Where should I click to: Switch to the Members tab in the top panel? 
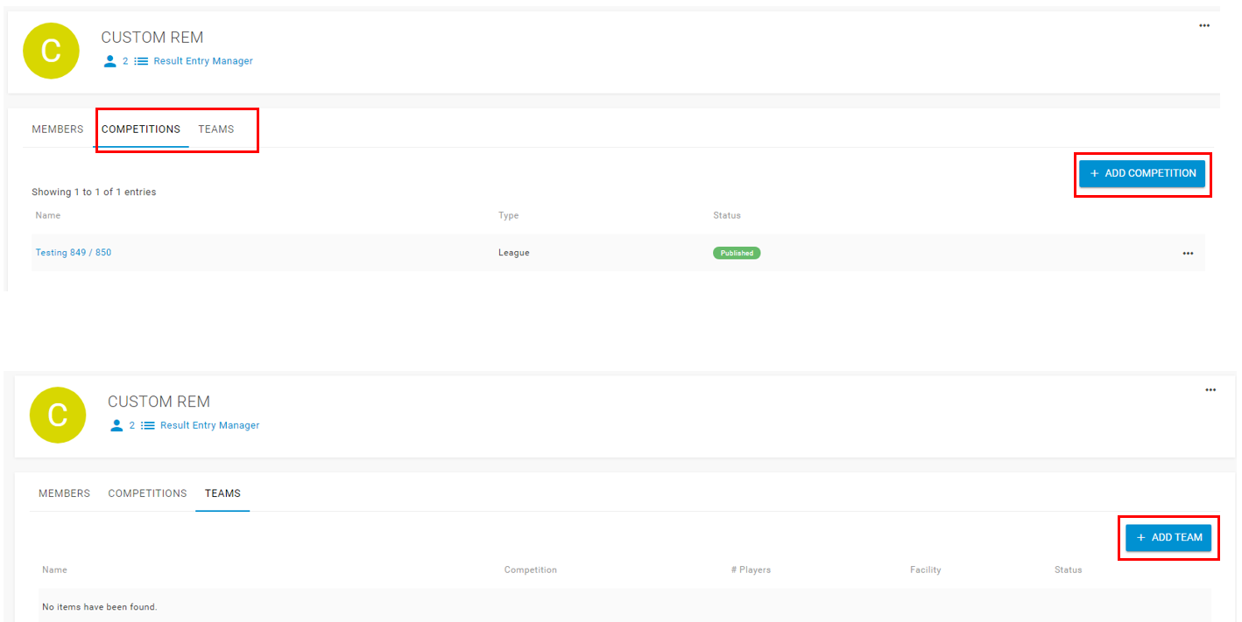58,129
